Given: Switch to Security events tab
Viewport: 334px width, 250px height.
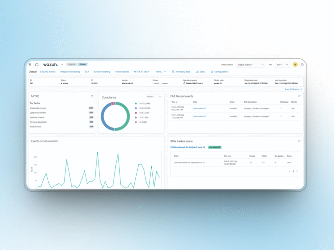Looking at the screenshot, I should click(48, 72).
